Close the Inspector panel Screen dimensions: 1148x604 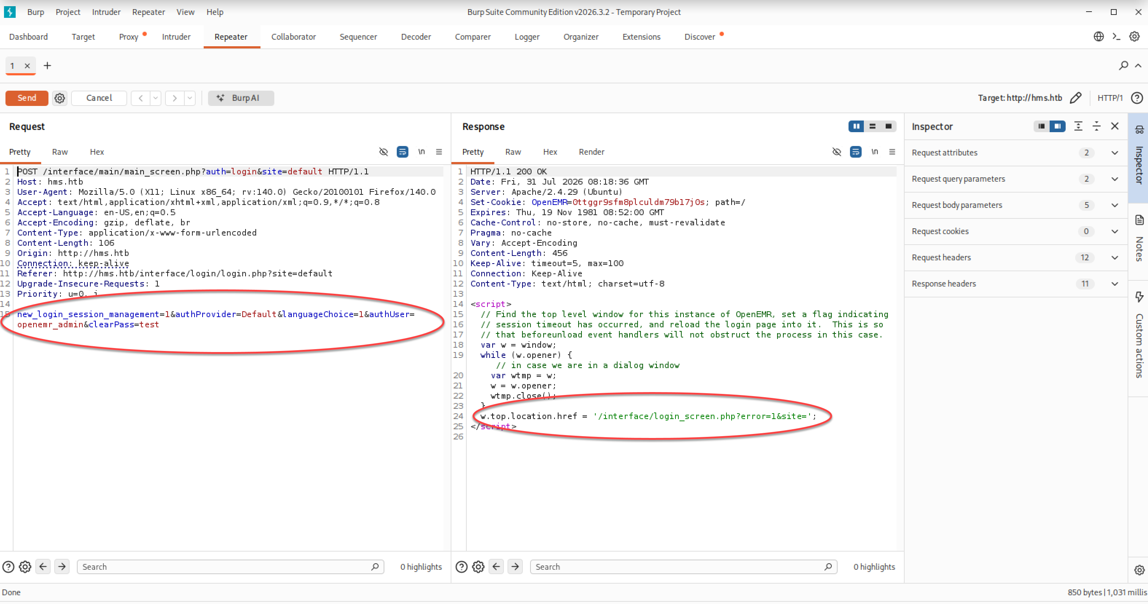(1114, 126)
